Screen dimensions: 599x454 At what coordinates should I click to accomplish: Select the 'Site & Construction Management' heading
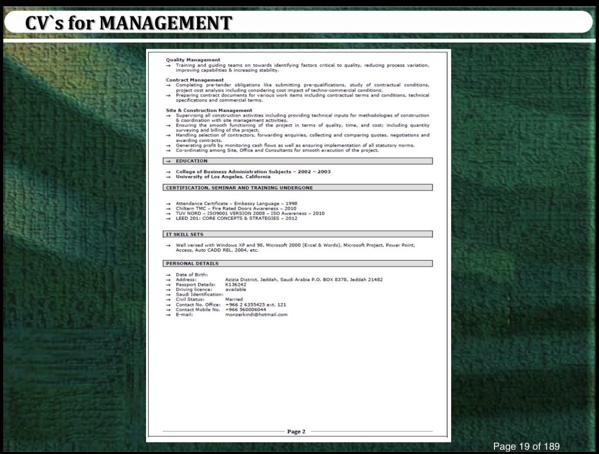[x=209, y=110]
